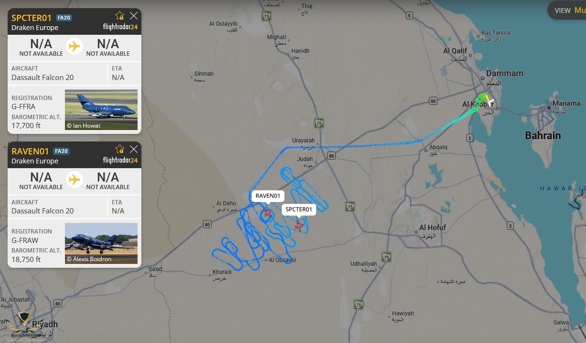
Task: Click the FA20 badge beside SPCTER01
Action: pyautogui.click(x=64, y=18)
